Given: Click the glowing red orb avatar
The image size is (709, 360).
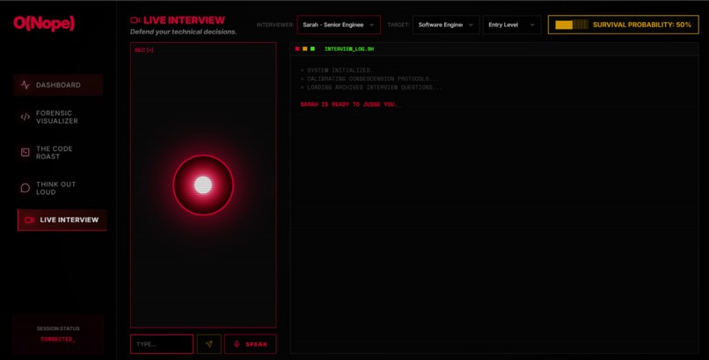Looking at the screenshot, I should (203, 185).
